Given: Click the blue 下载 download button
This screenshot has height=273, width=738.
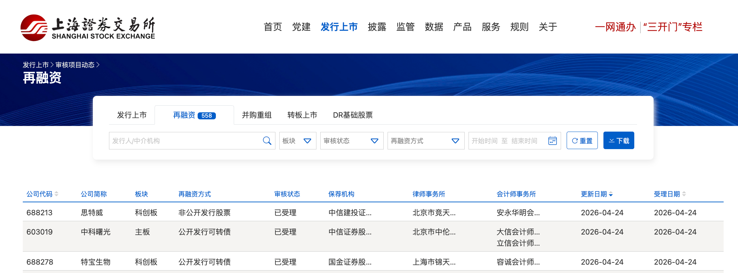Looking at the screenshot, I should pyautogui.click(x=619, y=141).
